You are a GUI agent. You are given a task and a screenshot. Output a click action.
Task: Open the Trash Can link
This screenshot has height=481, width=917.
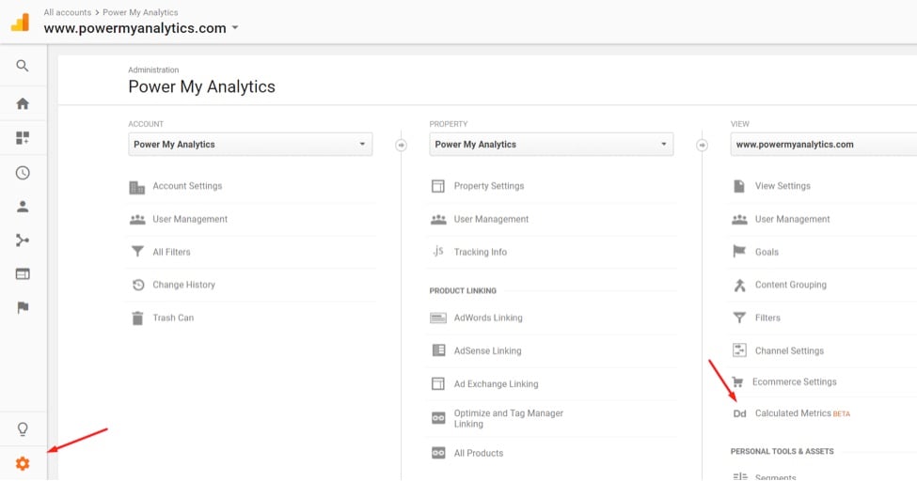click(x=173, y=318)
